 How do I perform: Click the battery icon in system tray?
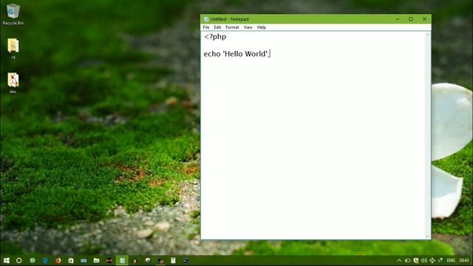tap(407, 261)
